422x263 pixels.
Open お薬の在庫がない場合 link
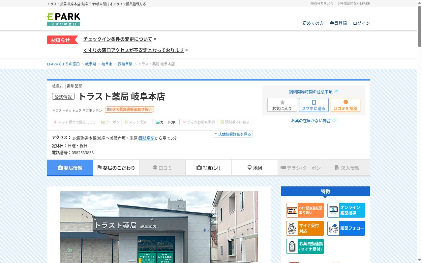click(314, 121)
